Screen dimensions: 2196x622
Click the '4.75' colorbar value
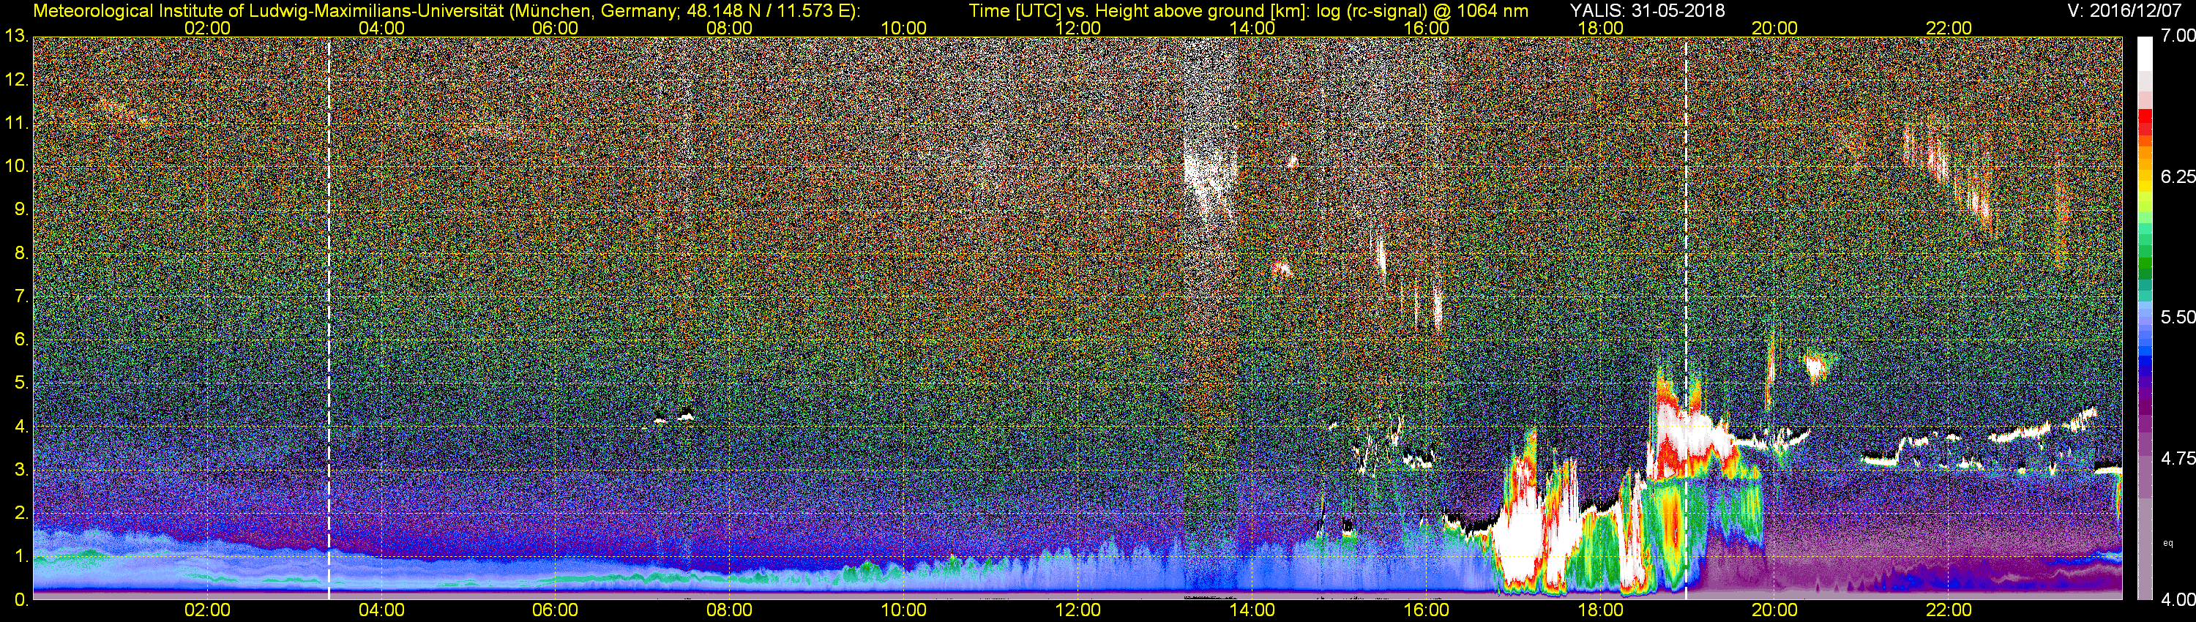coord(2177,458)
